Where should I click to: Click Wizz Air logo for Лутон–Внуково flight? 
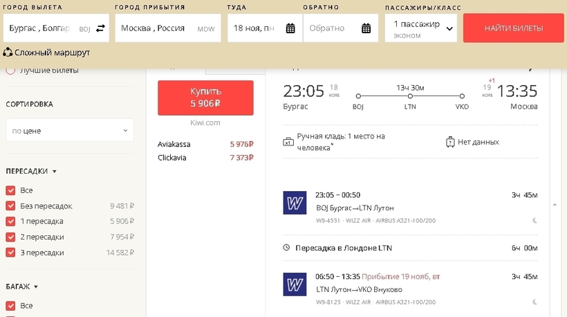[x=295, y=284]
